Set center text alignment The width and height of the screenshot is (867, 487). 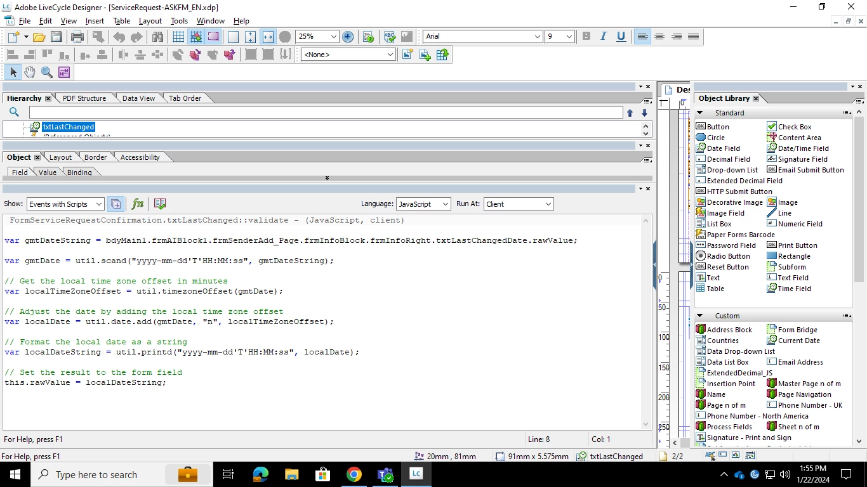(x=659, y=37)
